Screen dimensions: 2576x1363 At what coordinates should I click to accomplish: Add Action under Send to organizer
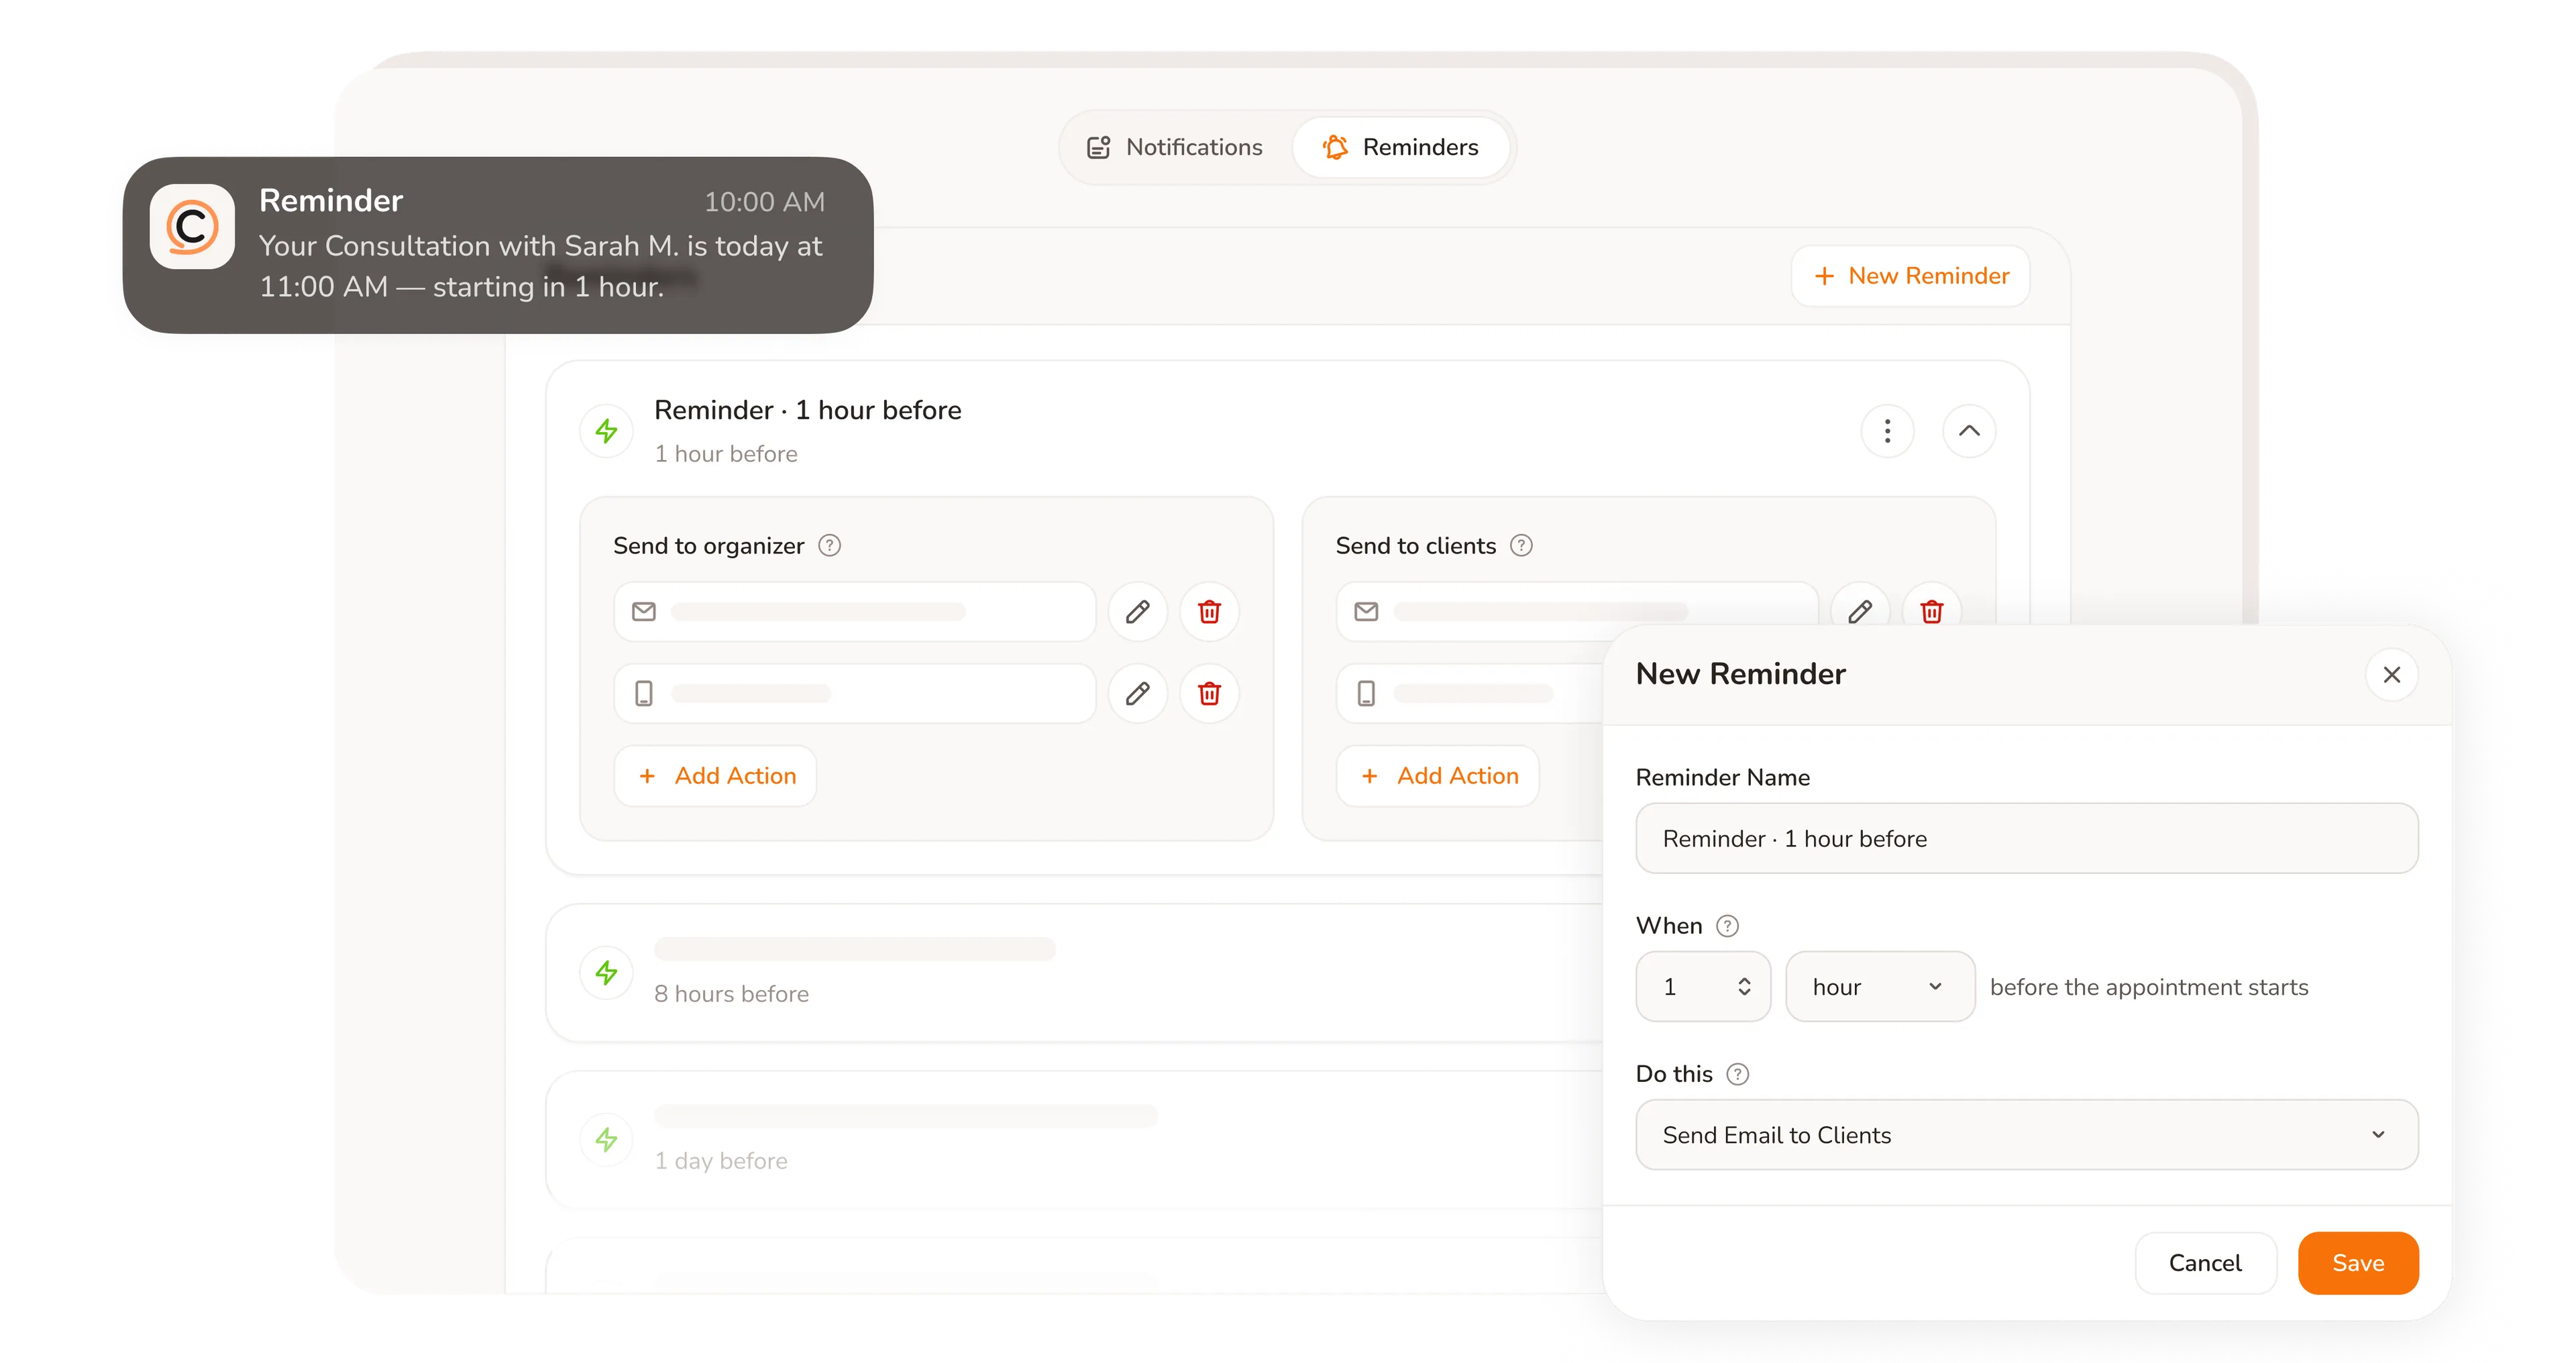[x=715, y=776]
